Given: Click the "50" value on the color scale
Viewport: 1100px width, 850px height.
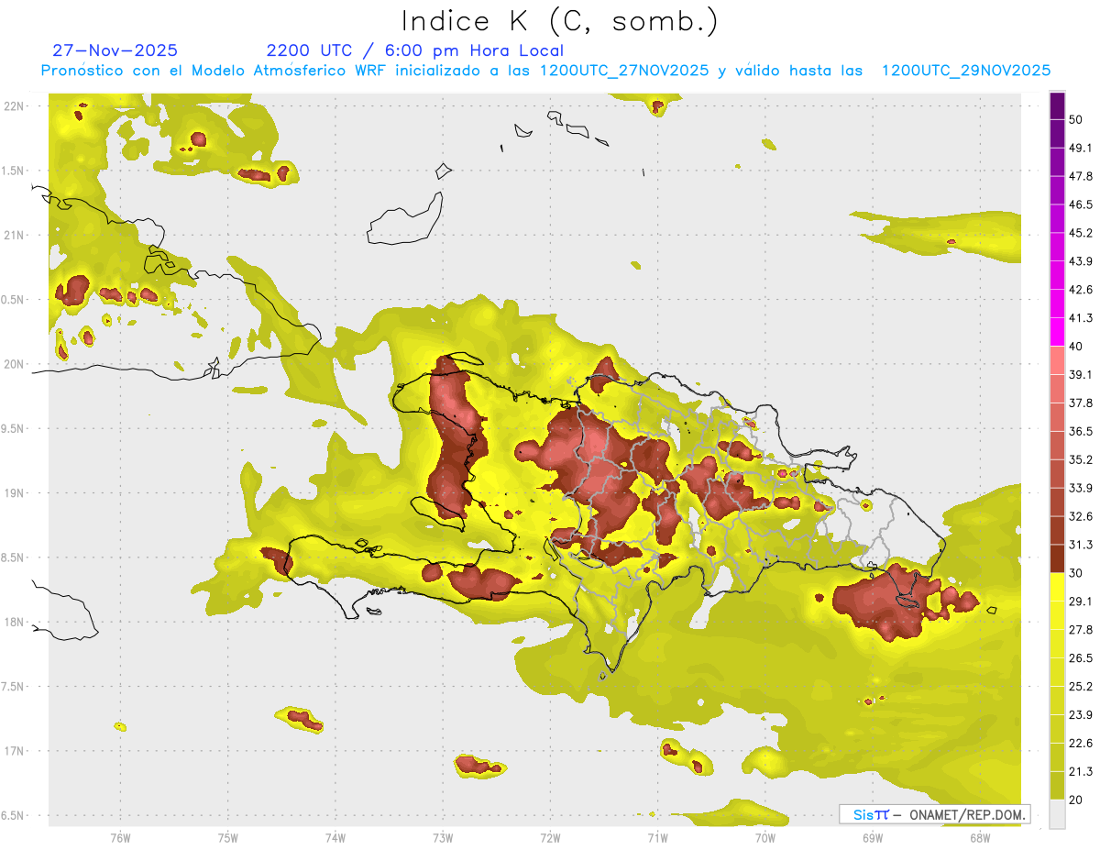Looking at the screenshot, I should [1077, 119].
